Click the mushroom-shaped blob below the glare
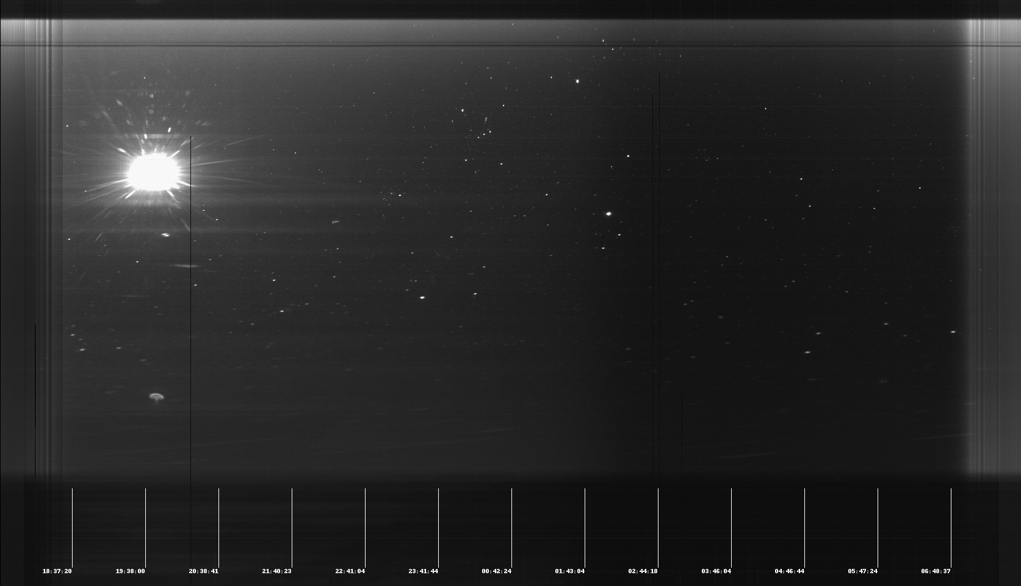Image resolution: width=1021 pixels, height=586 pixels. point(156,397)
